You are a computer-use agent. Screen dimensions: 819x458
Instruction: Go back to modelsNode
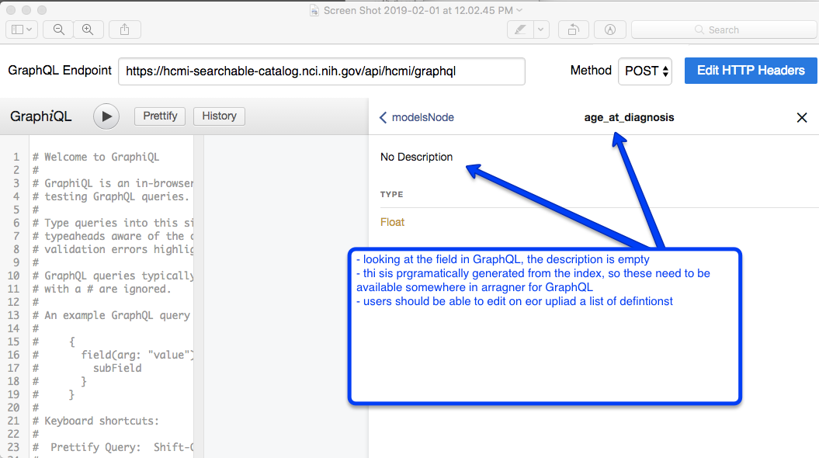[416, 117]
